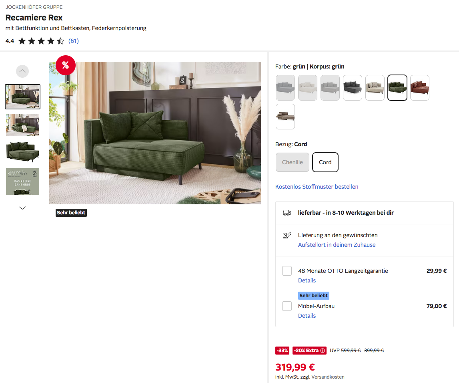Select the Cord cover option

coord(325,162)
